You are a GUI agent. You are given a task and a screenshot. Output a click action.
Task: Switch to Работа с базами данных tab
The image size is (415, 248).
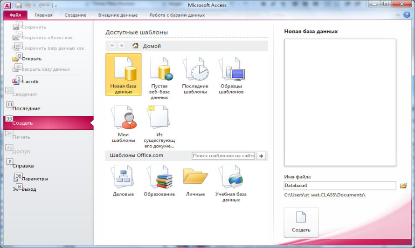[x=177, y=15]
